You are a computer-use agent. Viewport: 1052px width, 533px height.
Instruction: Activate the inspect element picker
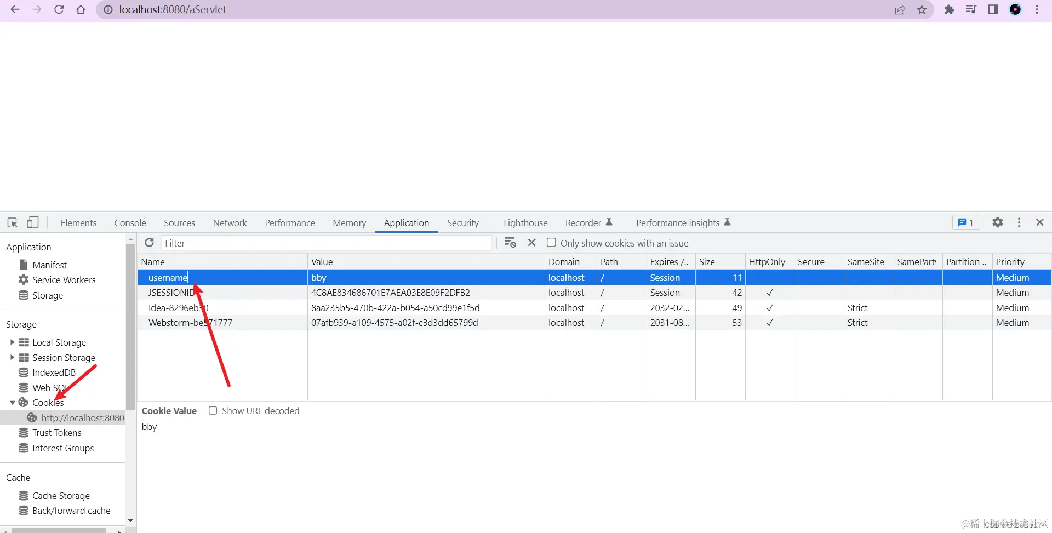point(13,222)
